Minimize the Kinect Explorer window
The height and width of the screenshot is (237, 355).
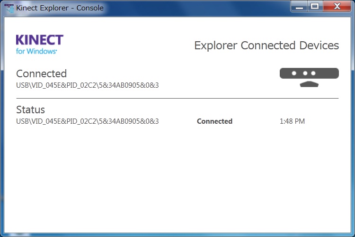click(x=299, y=7)
